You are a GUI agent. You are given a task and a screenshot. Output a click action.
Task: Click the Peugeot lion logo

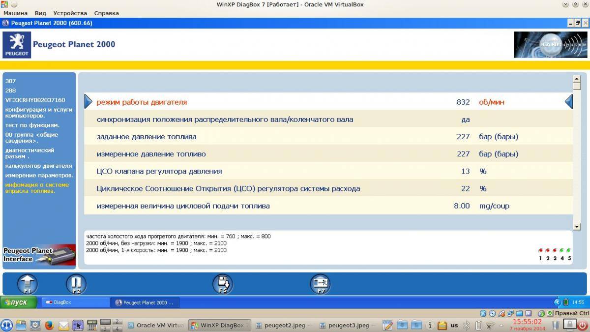(17, 45)
